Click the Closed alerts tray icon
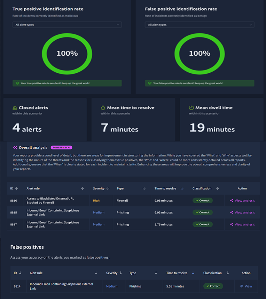The height and width of the screenshot is (299, 266). coord(15,108)
